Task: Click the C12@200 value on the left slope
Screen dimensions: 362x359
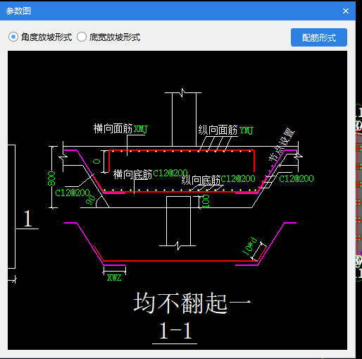Action: click(x=73, y=193)
